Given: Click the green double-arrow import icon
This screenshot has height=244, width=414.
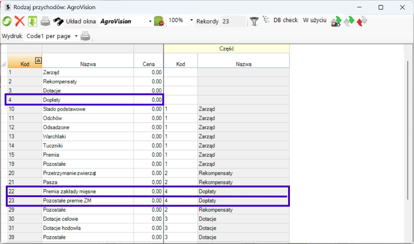Looking at the screenshot, I should tap(349, 22).
